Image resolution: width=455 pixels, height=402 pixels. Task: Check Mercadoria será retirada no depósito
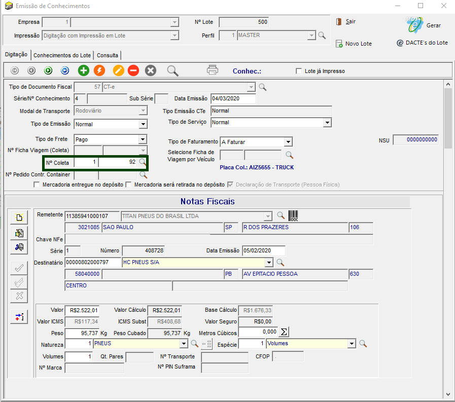click(128, 185)
